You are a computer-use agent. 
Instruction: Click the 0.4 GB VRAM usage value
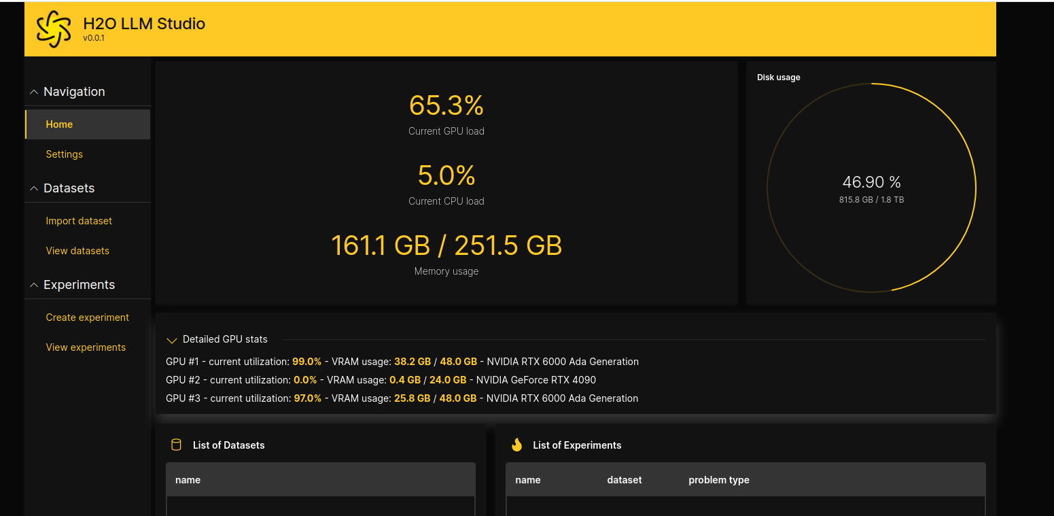[405, 380]
